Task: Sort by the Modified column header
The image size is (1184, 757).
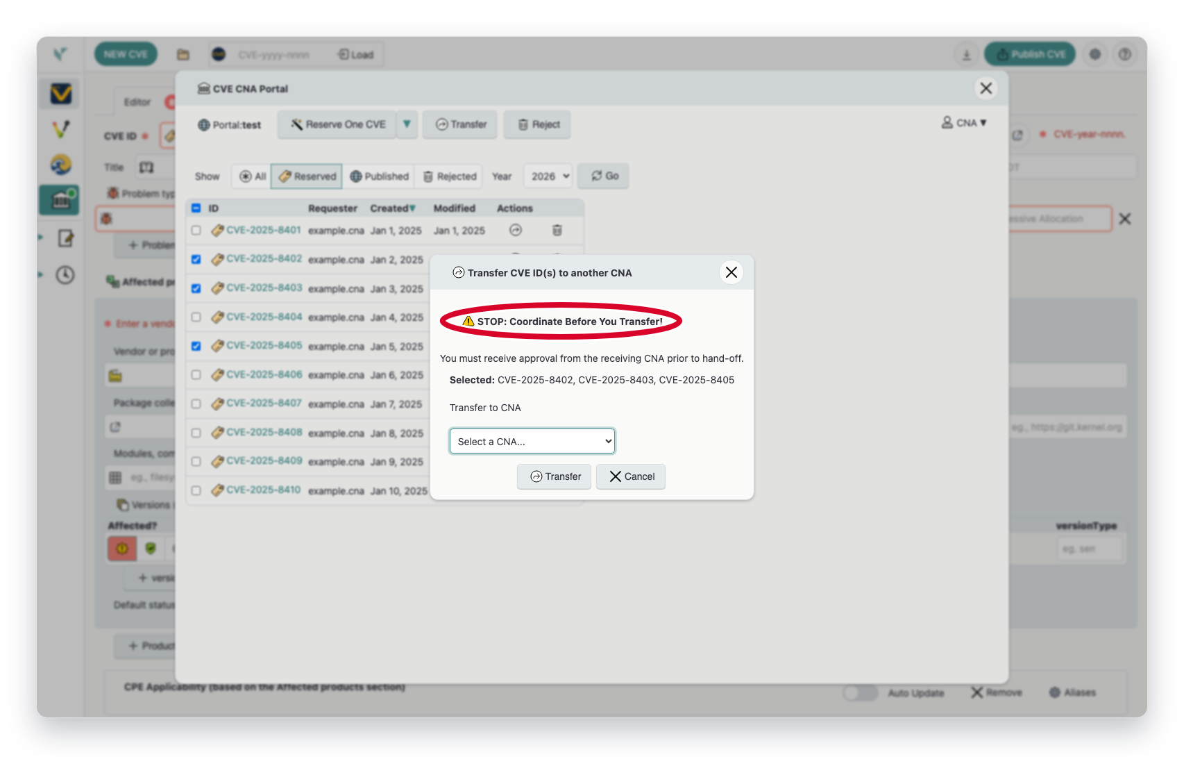Action: (x=455, y=208)
